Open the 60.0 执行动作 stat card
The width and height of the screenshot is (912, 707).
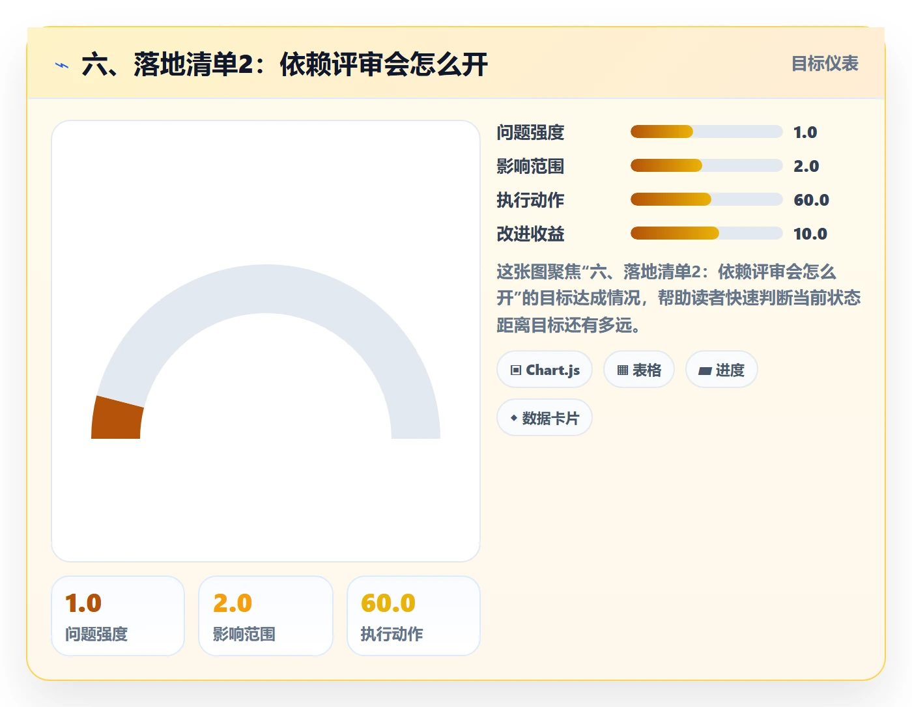point(414,616)
